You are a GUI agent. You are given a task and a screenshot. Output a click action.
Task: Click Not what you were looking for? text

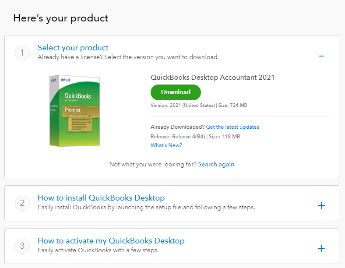[x=153, y=164]
